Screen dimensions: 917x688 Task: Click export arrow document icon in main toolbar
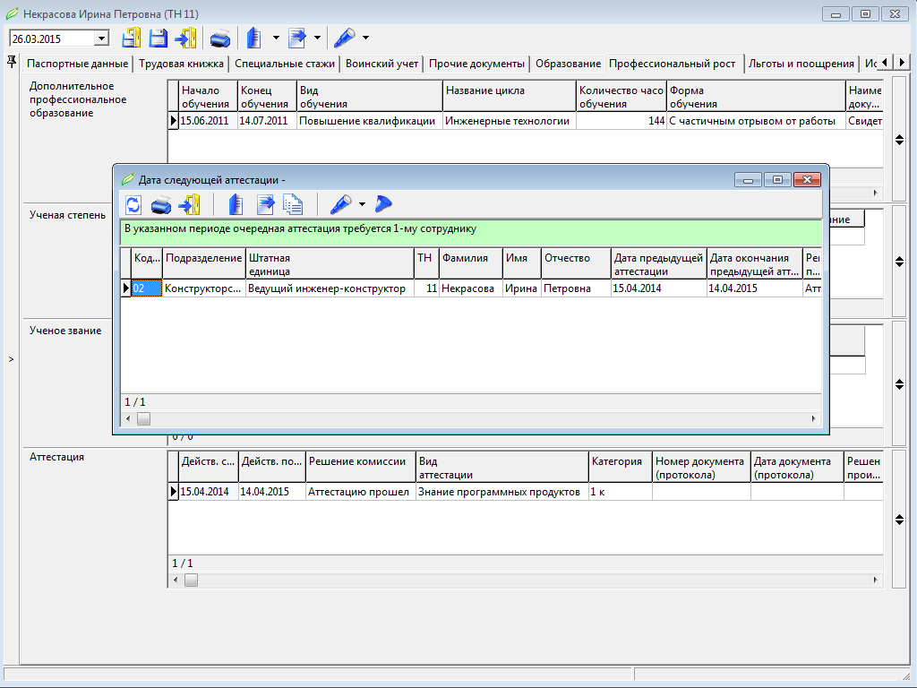(x=297, y=38)
